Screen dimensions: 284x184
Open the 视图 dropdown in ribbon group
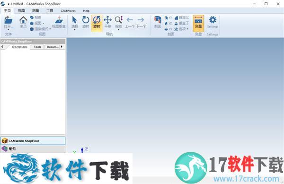[37, 23]
